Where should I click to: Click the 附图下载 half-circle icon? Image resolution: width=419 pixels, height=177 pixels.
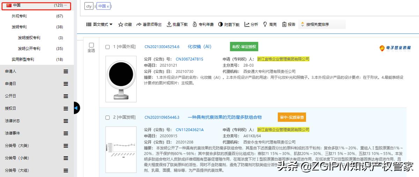point(220,24)
